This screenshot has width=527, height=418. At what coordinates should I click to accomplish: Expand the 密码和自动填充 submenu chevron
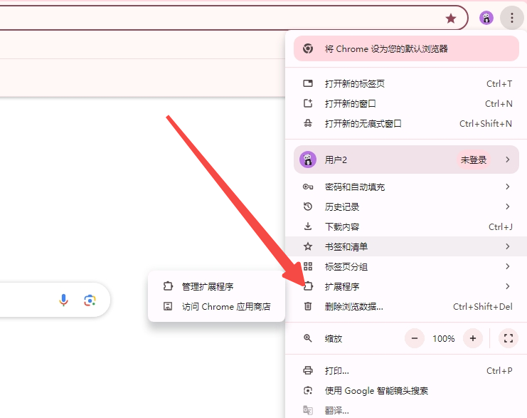pos(508,187)
